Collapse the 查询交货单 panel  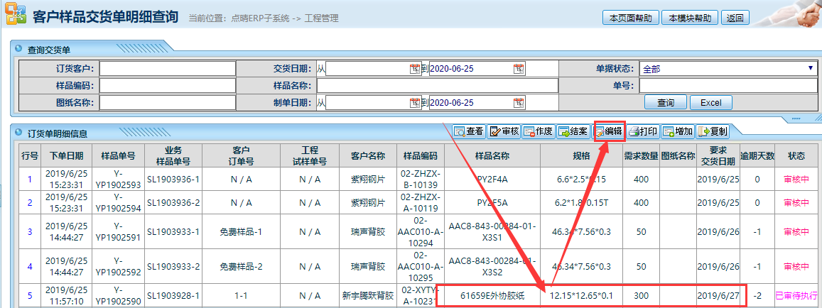point(18,50)
